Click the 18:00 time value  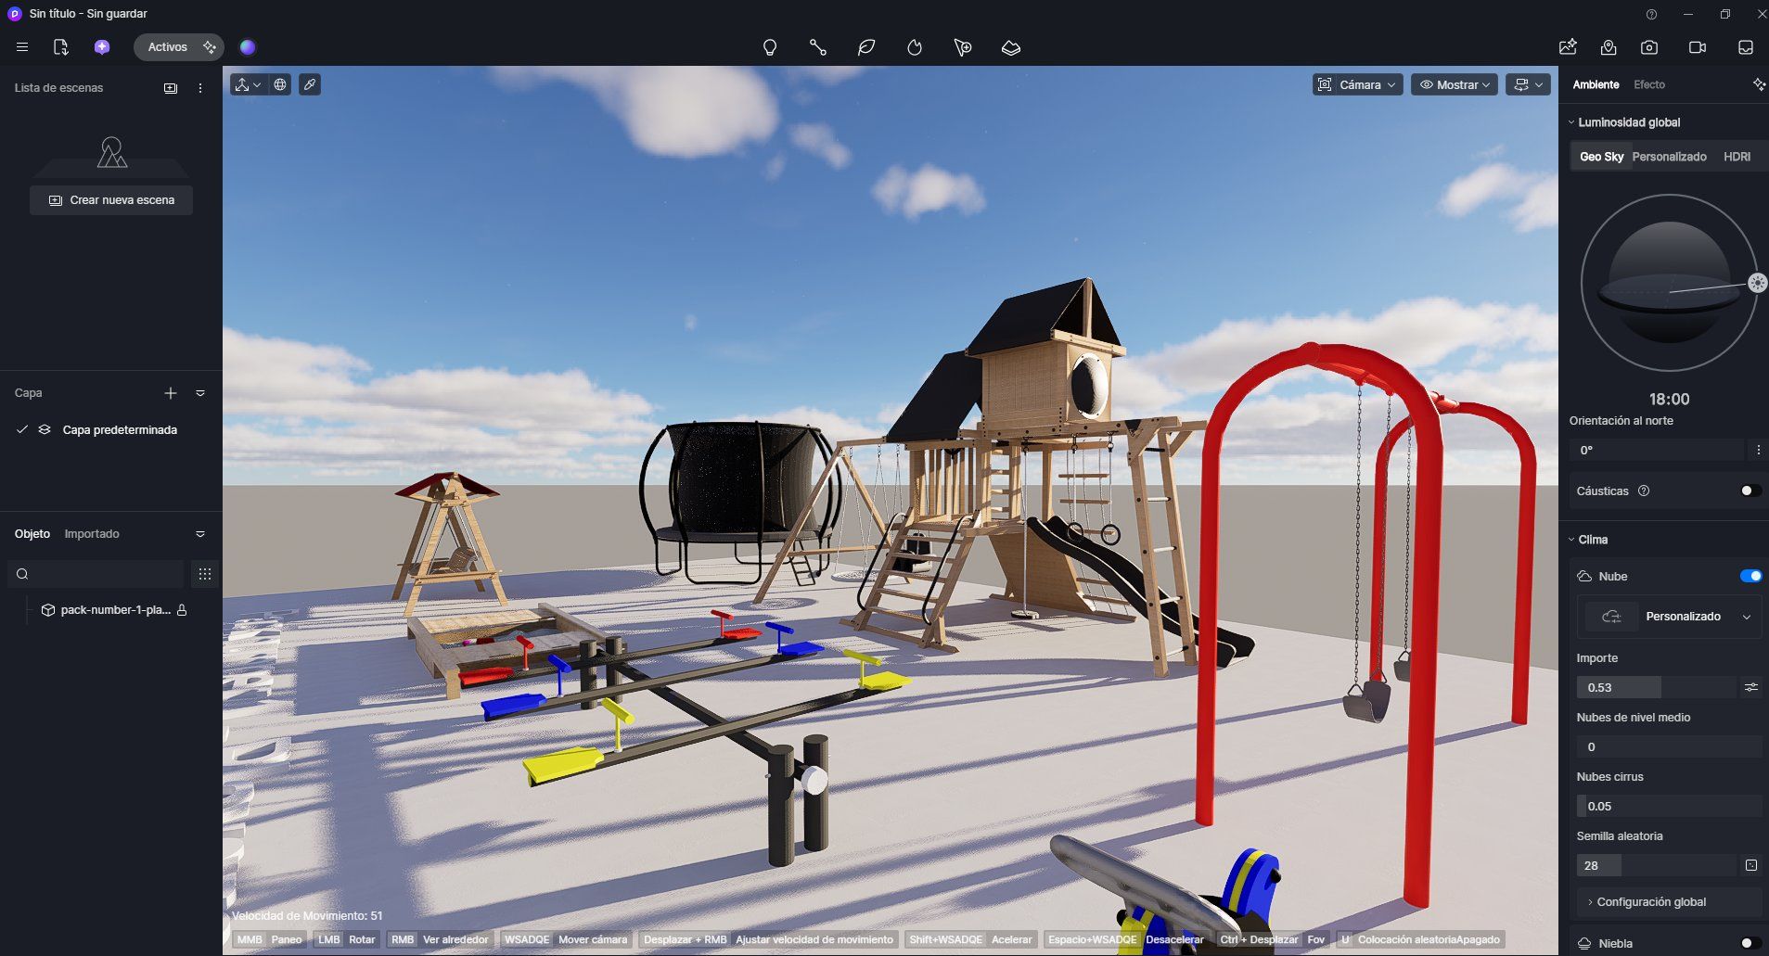click(1669, 399)
